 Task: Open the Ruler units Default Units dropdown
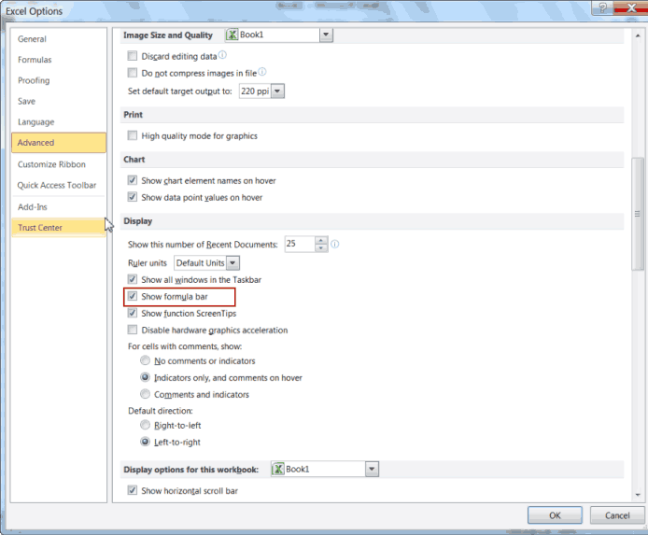click(233, 262)
